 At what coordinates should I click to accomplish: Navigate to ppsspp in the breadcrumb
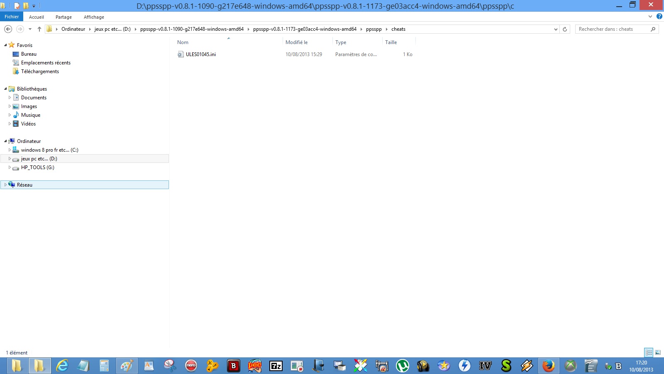coord(373,29)
